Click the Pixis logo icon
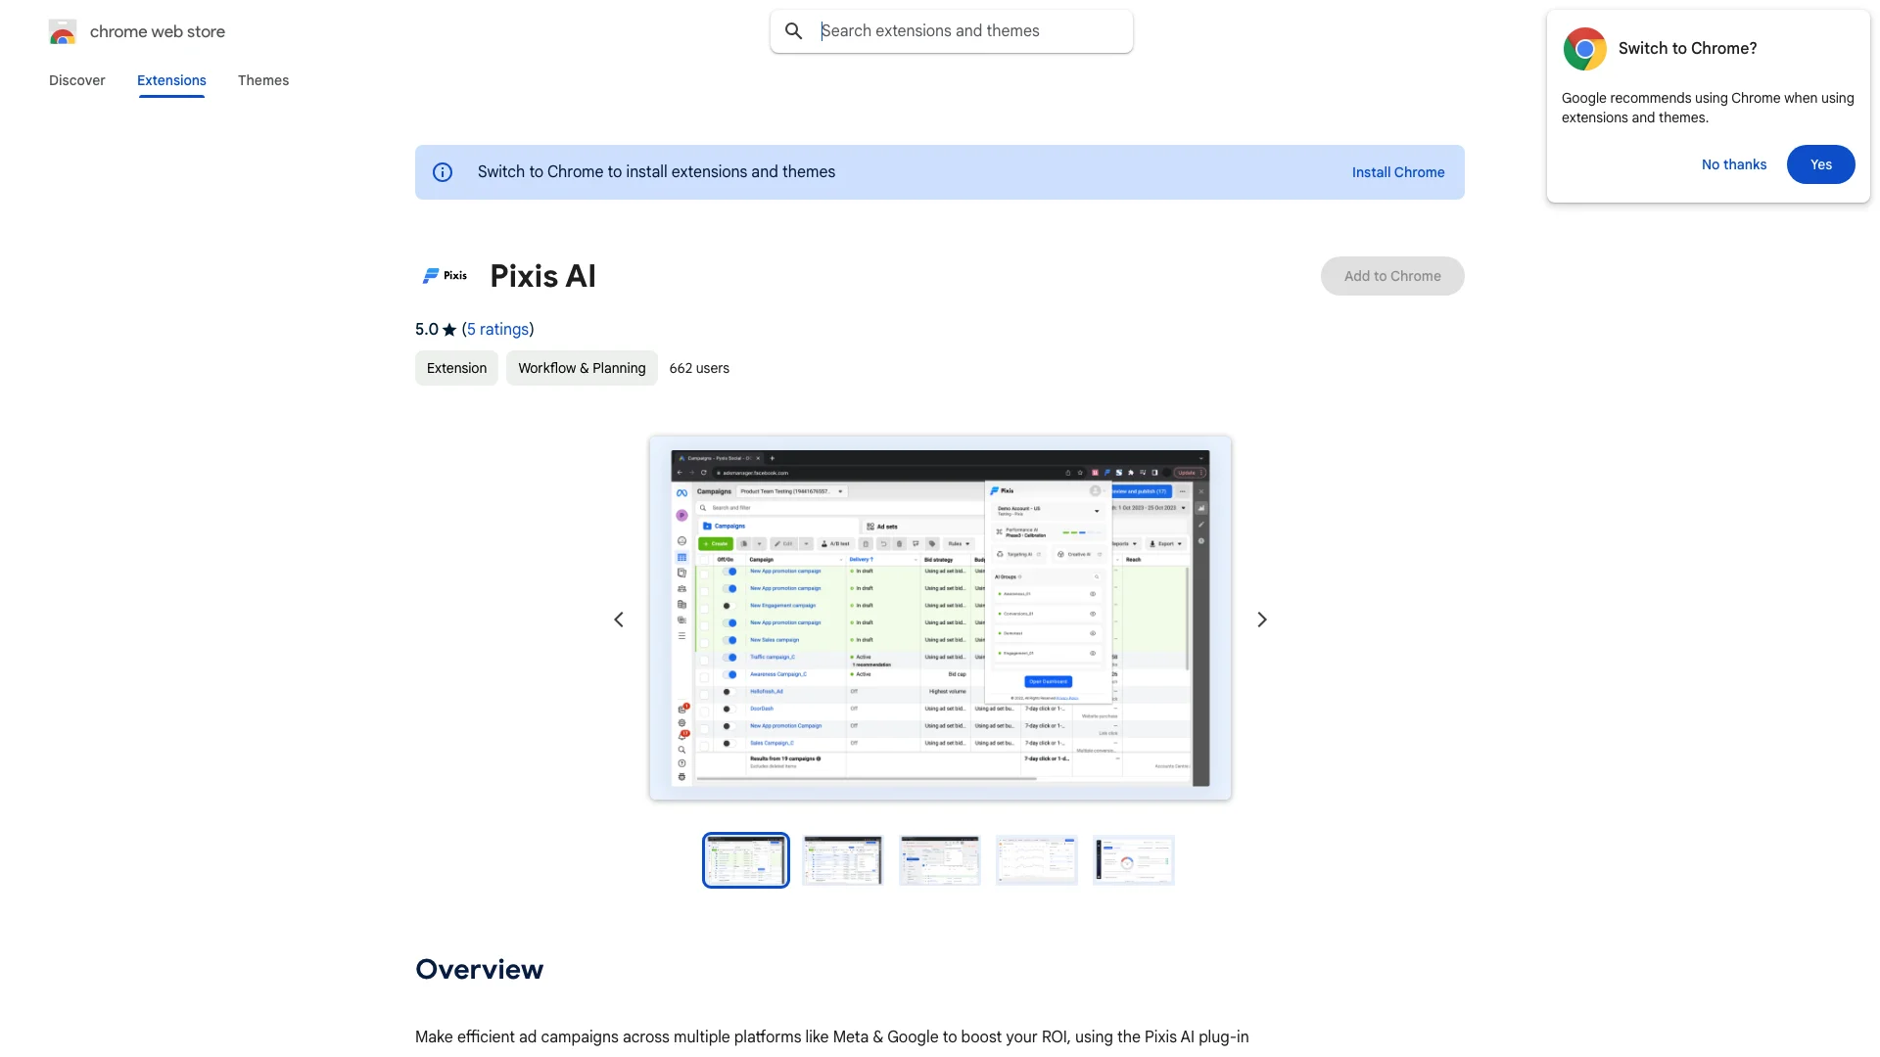Image resolution: width=1880 pixels, height=1057 pixels. coord(445,276)
